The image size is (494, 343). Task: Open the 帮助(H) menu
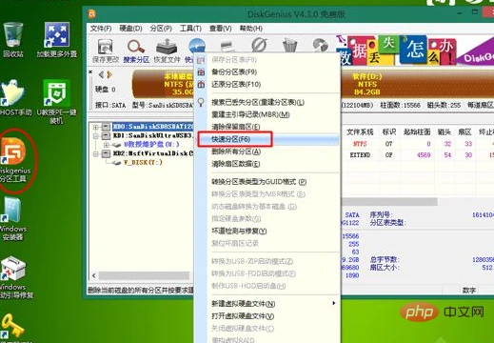[x=251, y=29]
